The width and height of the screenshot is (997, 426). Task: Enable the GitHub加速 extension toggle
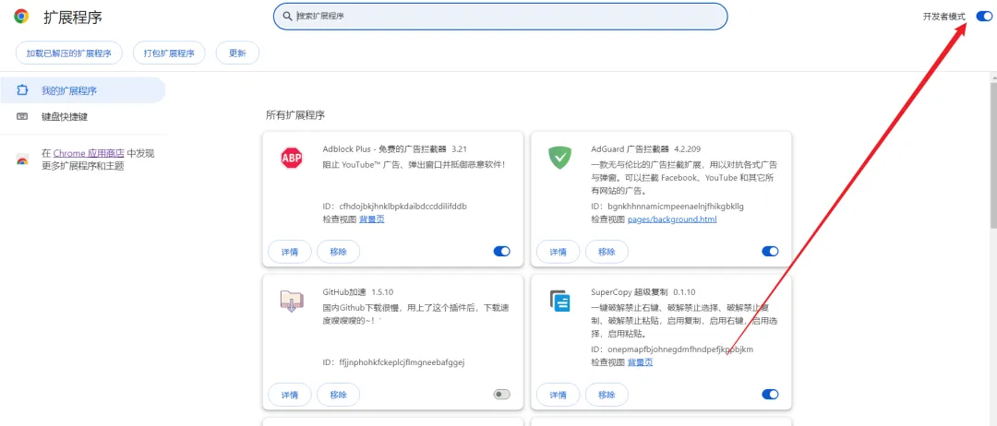501,395
